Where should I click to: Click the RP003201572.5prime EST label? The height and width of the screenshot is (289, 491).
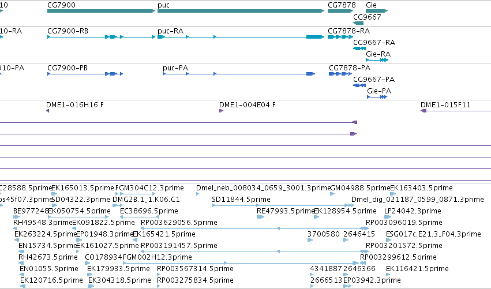[x=404, y=246]
